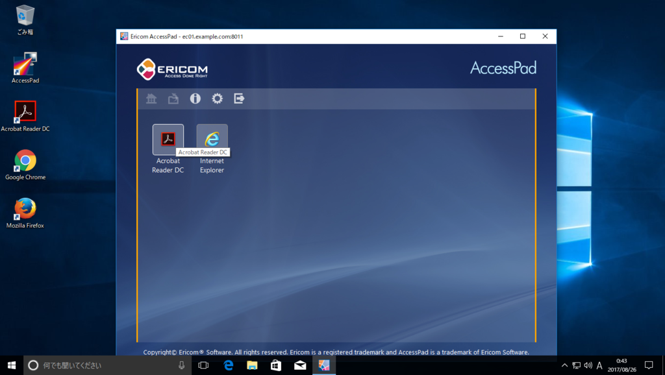
Task: Click the Copyright Ericom Software footer text
Action: tap(336, 352)
